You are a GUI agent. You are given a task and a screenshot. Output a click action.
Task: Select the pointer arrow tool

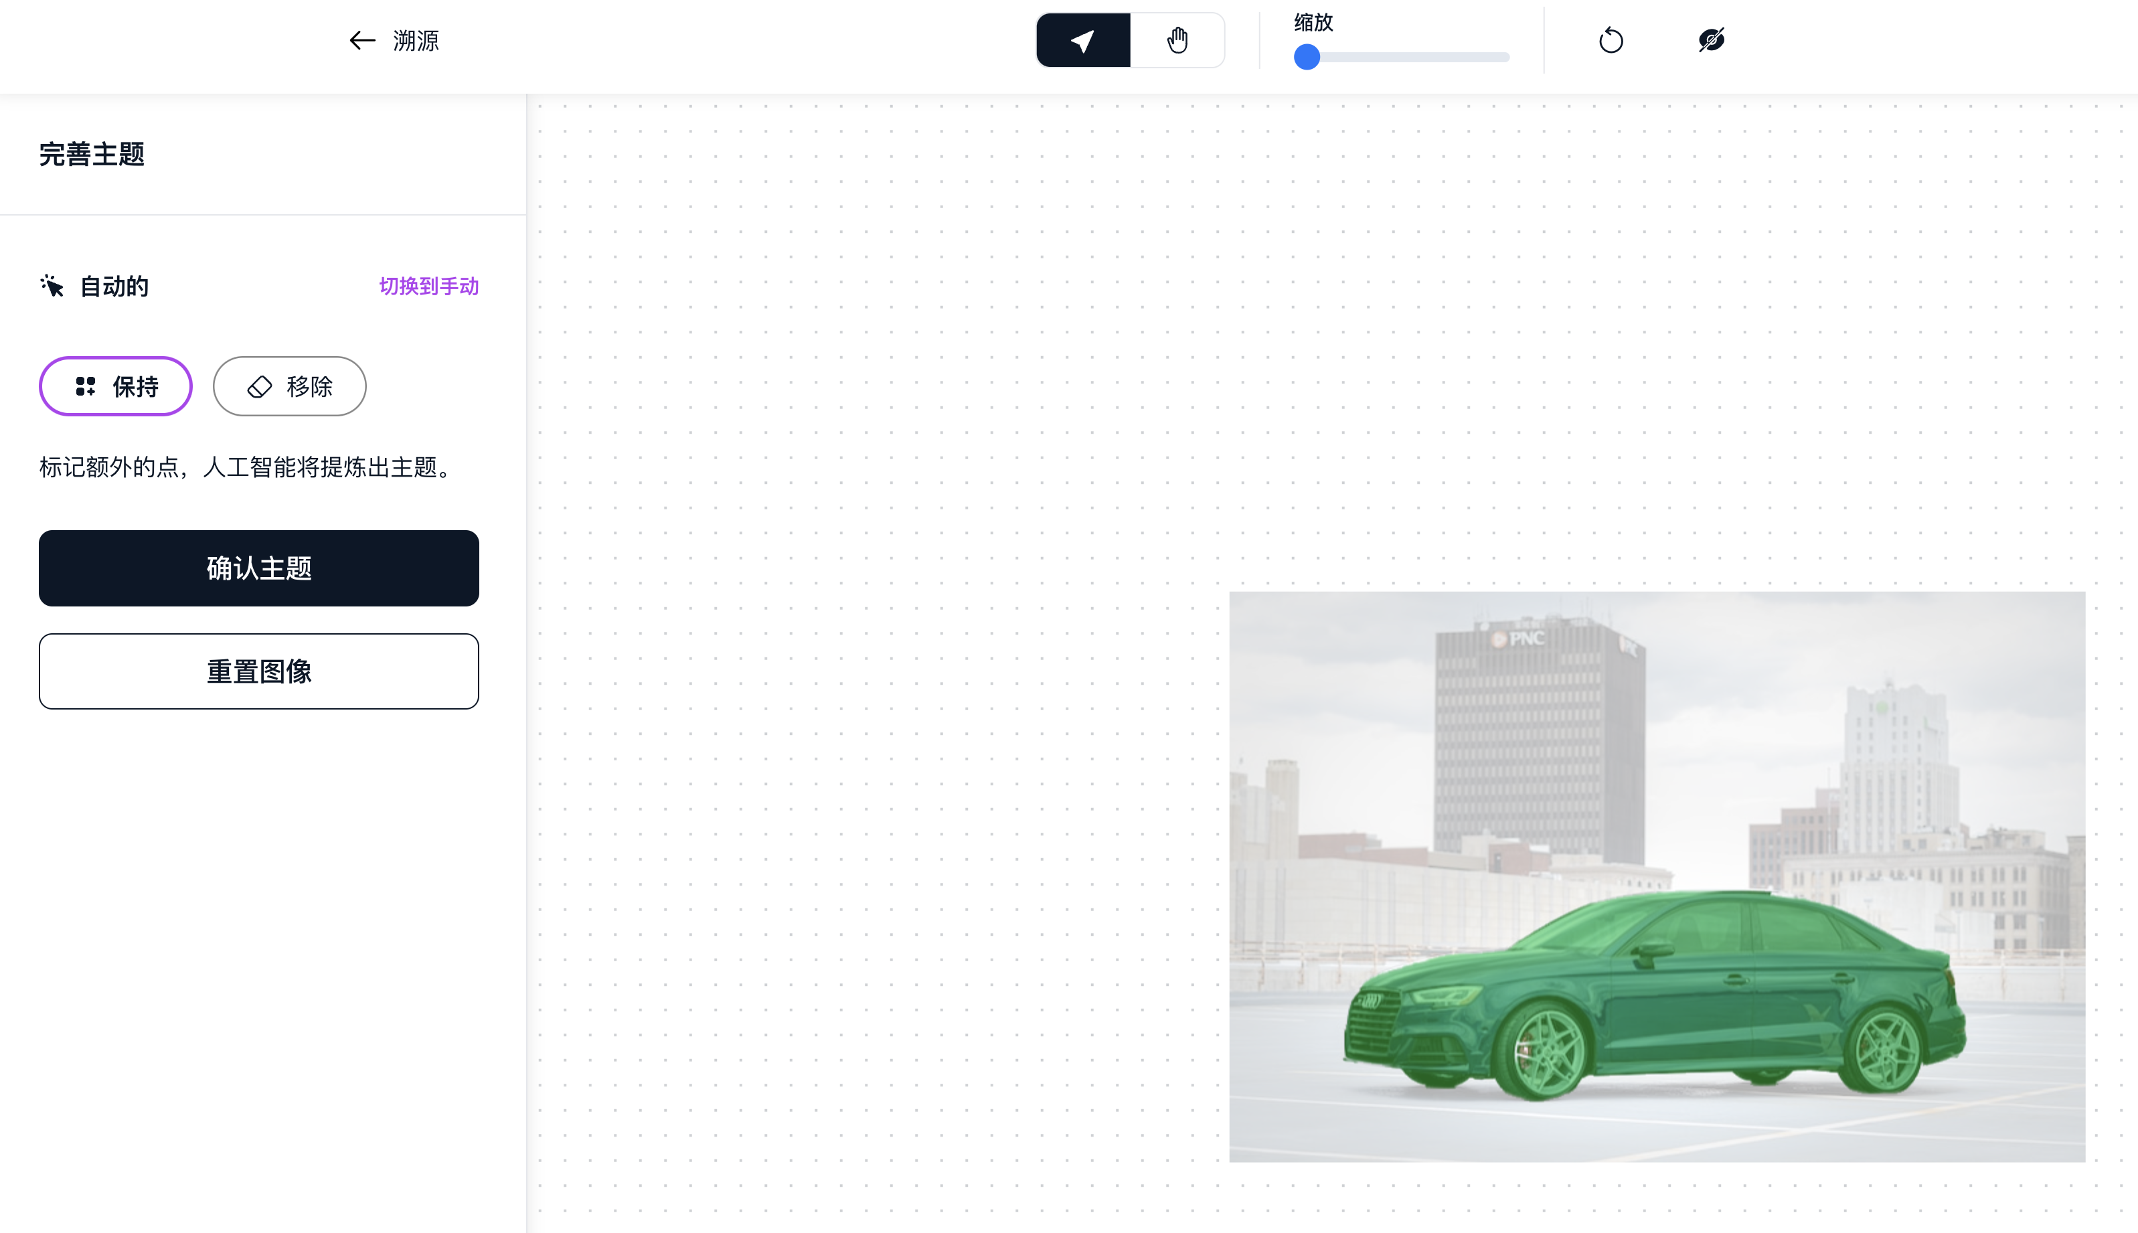1082,39
